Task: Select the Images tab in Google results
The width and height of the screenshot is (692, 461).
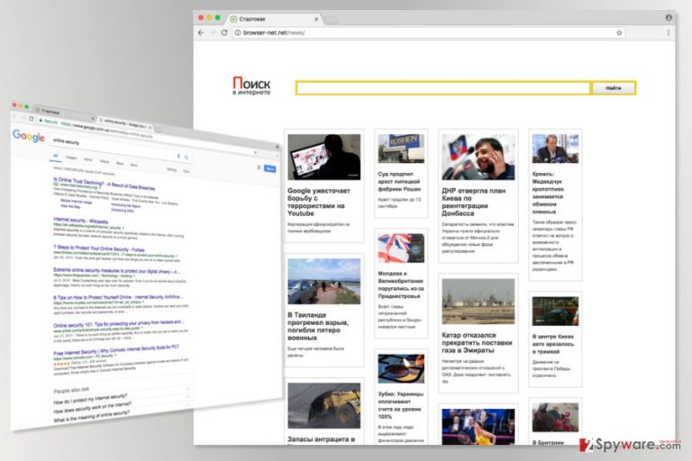Action: click(x=71, y=158)
